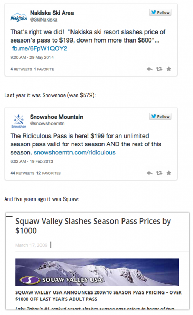Open the @SkiNakiska handle
This screenshot has height=315, width=193.
[x=44, y=20]
